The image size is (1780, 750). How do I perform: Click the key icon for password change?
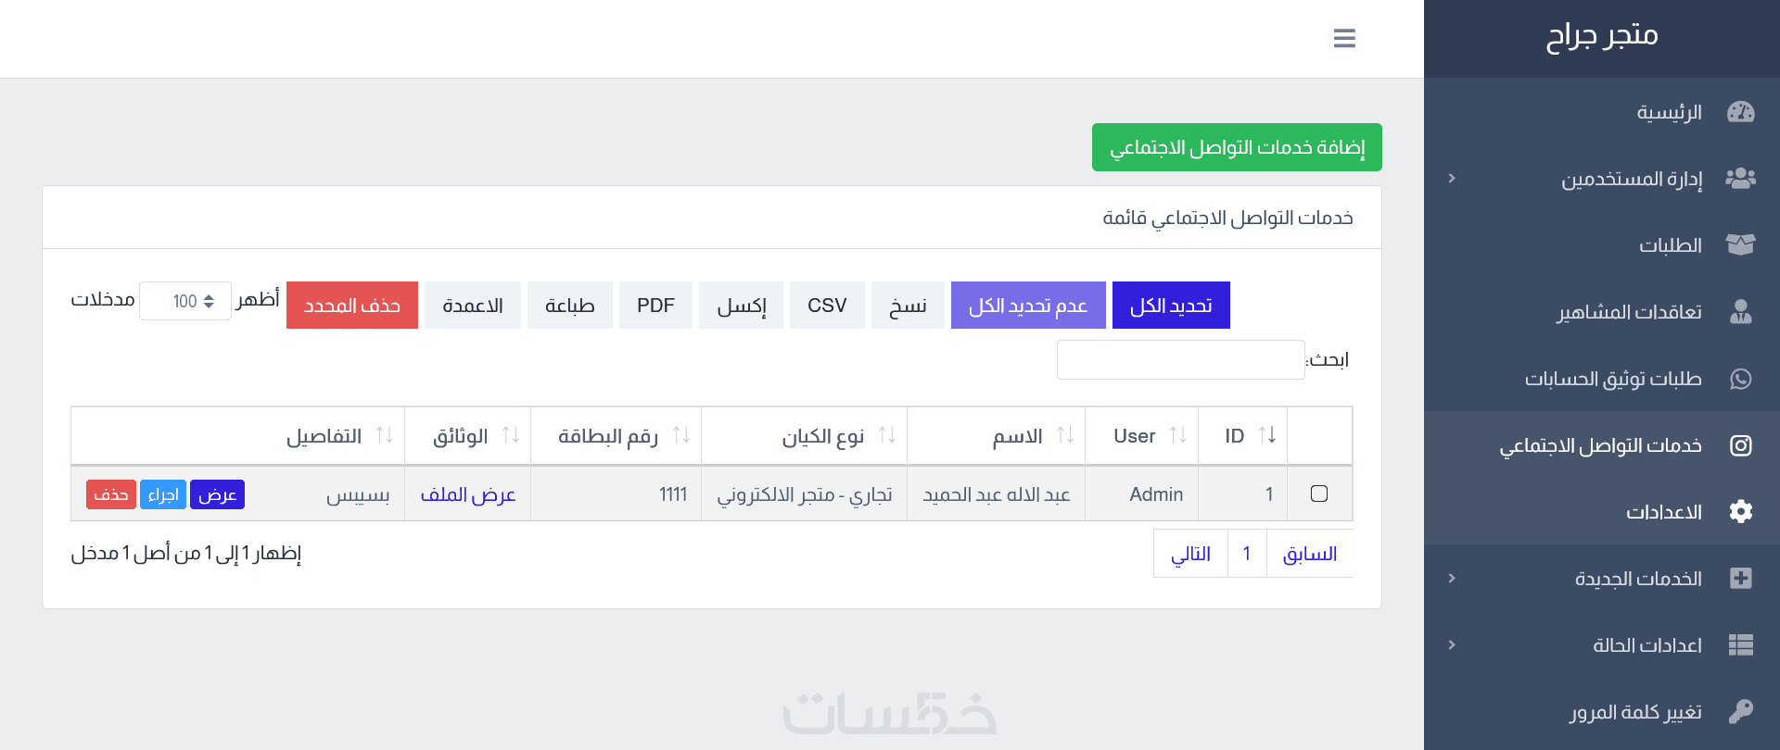pyautogui.click(x=1740, y=712)
